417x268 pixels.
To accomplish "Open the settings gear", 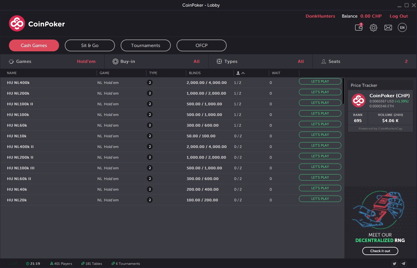I will point(374,27).
